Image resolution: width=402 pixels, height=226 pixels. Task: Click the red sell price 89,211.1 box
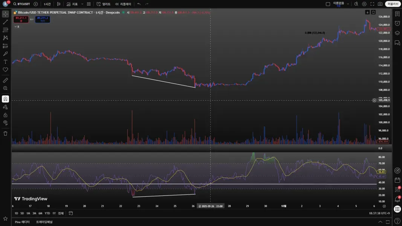click(21, 19)
